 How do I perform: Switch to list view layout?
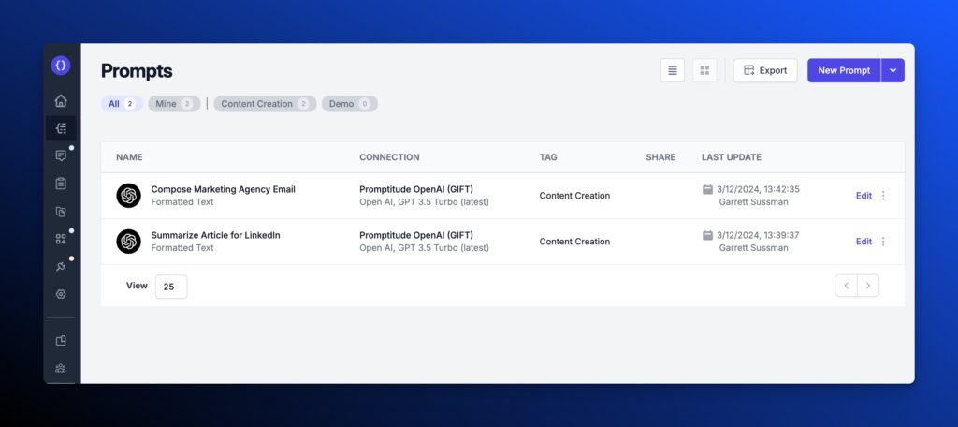(x=673, y=70)
